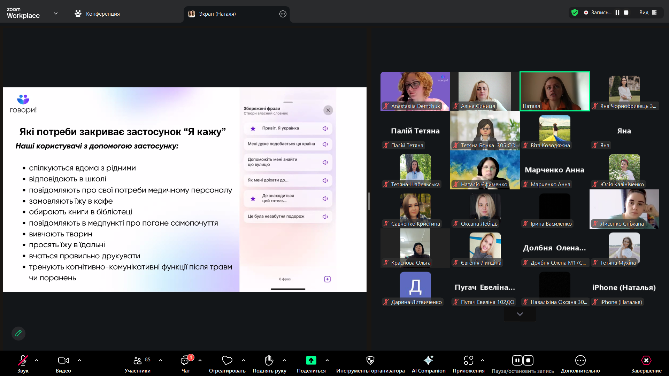Image resolution: width=669 pixels, height=376 pixels.
Task: Expand video options arrow next to camera
Action: pos(79,360)
